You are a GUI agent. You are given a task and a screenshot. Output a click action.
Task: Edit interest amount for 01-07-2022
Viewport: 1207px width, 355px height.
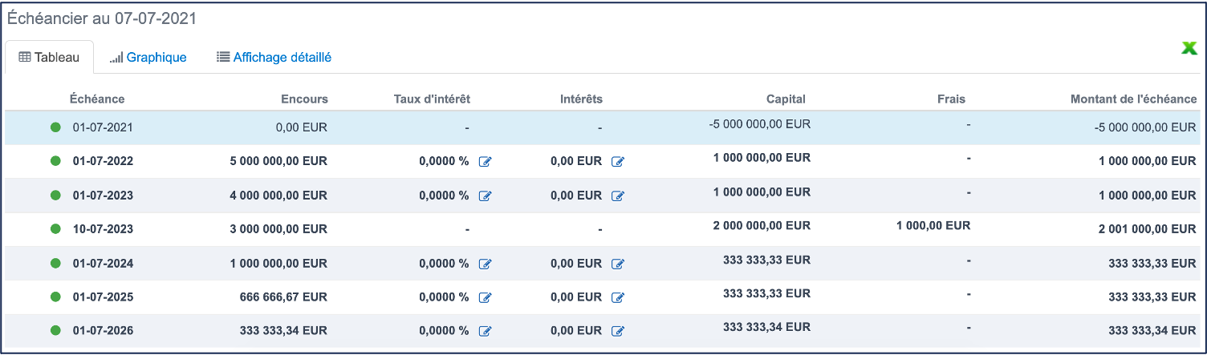(x=617, y=162)
